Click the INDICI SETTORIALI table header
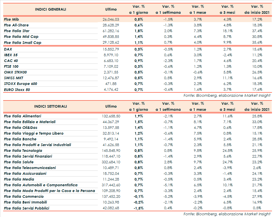The image size is (274, 217). pos(50,106)
